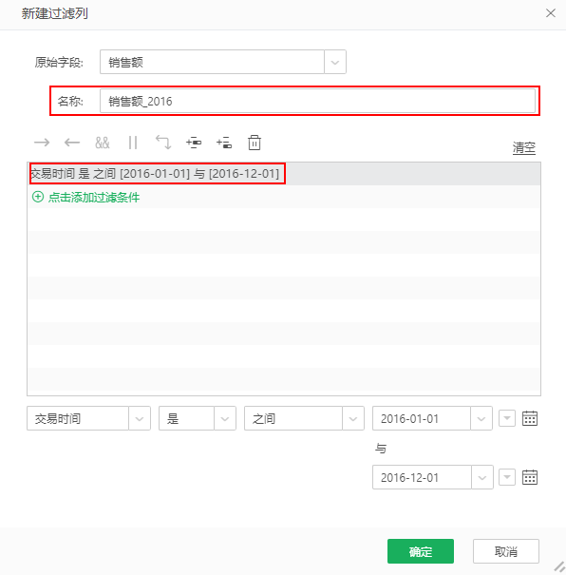
Task: Click small triangle button beside 2016-01-01
Action: pyautogui.click(x=507, y=418)
